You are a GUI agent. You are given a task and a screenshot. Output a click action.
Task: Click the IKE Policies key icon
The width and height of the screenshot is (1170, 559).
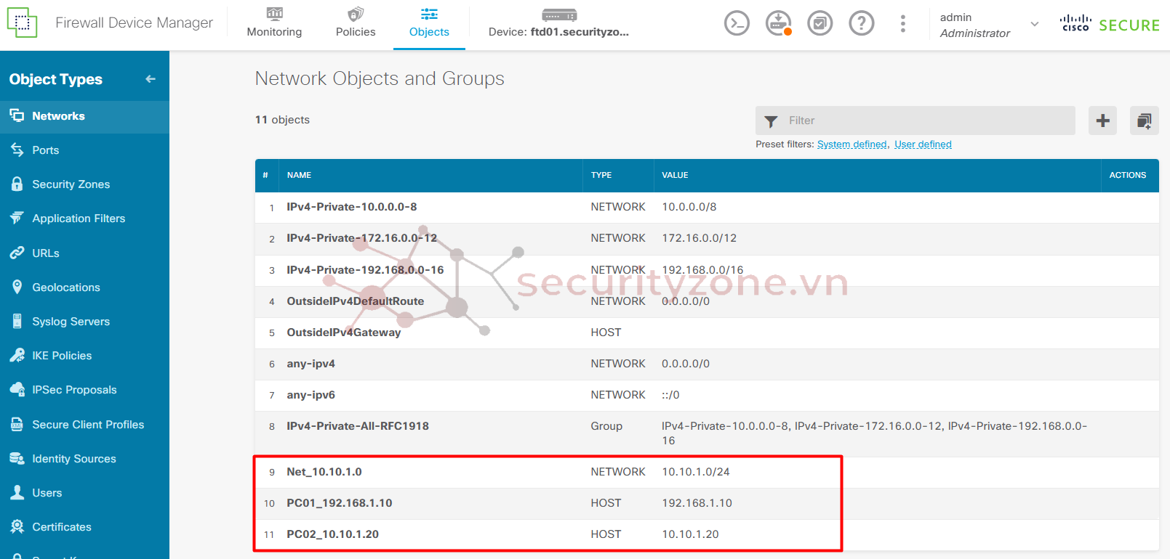point(17,355)
